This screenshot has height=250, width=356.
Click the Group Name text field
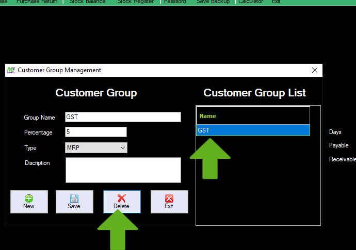pos(123,117)
